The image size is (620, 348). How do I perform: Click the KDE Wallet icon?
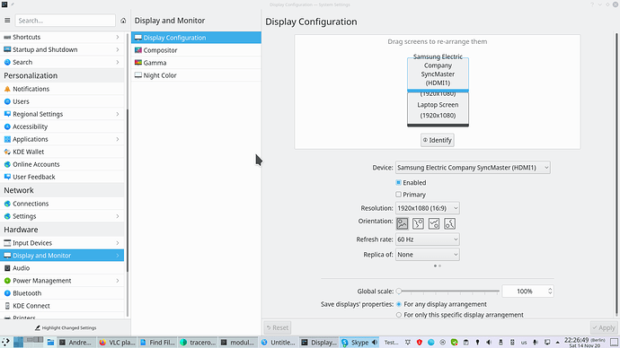point(7,152)
